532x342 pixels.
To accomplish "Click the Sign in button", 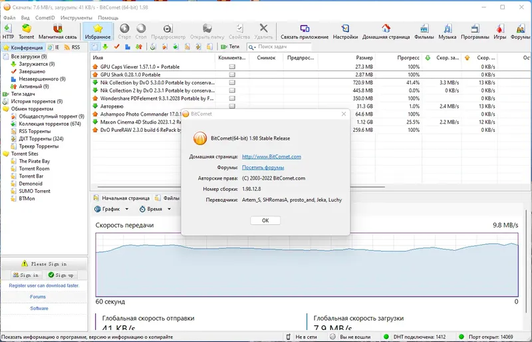I will point(26,275).
